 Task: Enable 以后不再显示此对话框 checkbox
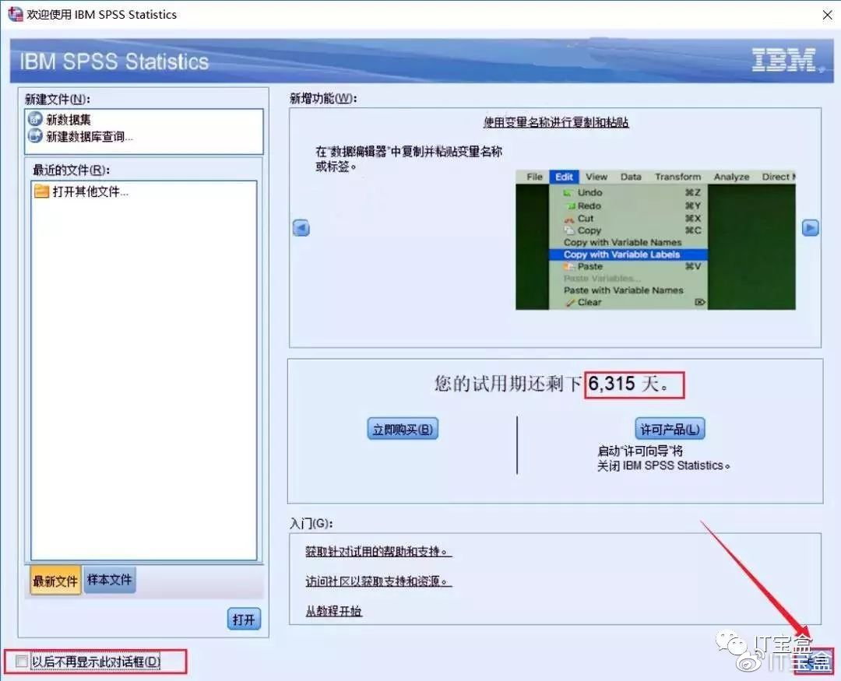point(22,662)
